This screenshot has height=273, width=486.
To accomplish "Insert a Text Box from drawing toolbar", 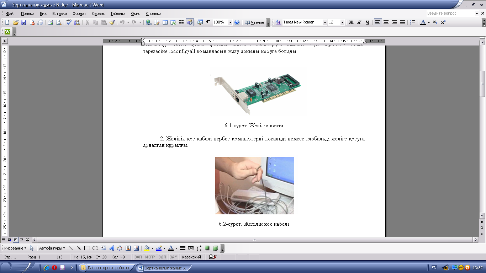I will click(x=103, y=248).
